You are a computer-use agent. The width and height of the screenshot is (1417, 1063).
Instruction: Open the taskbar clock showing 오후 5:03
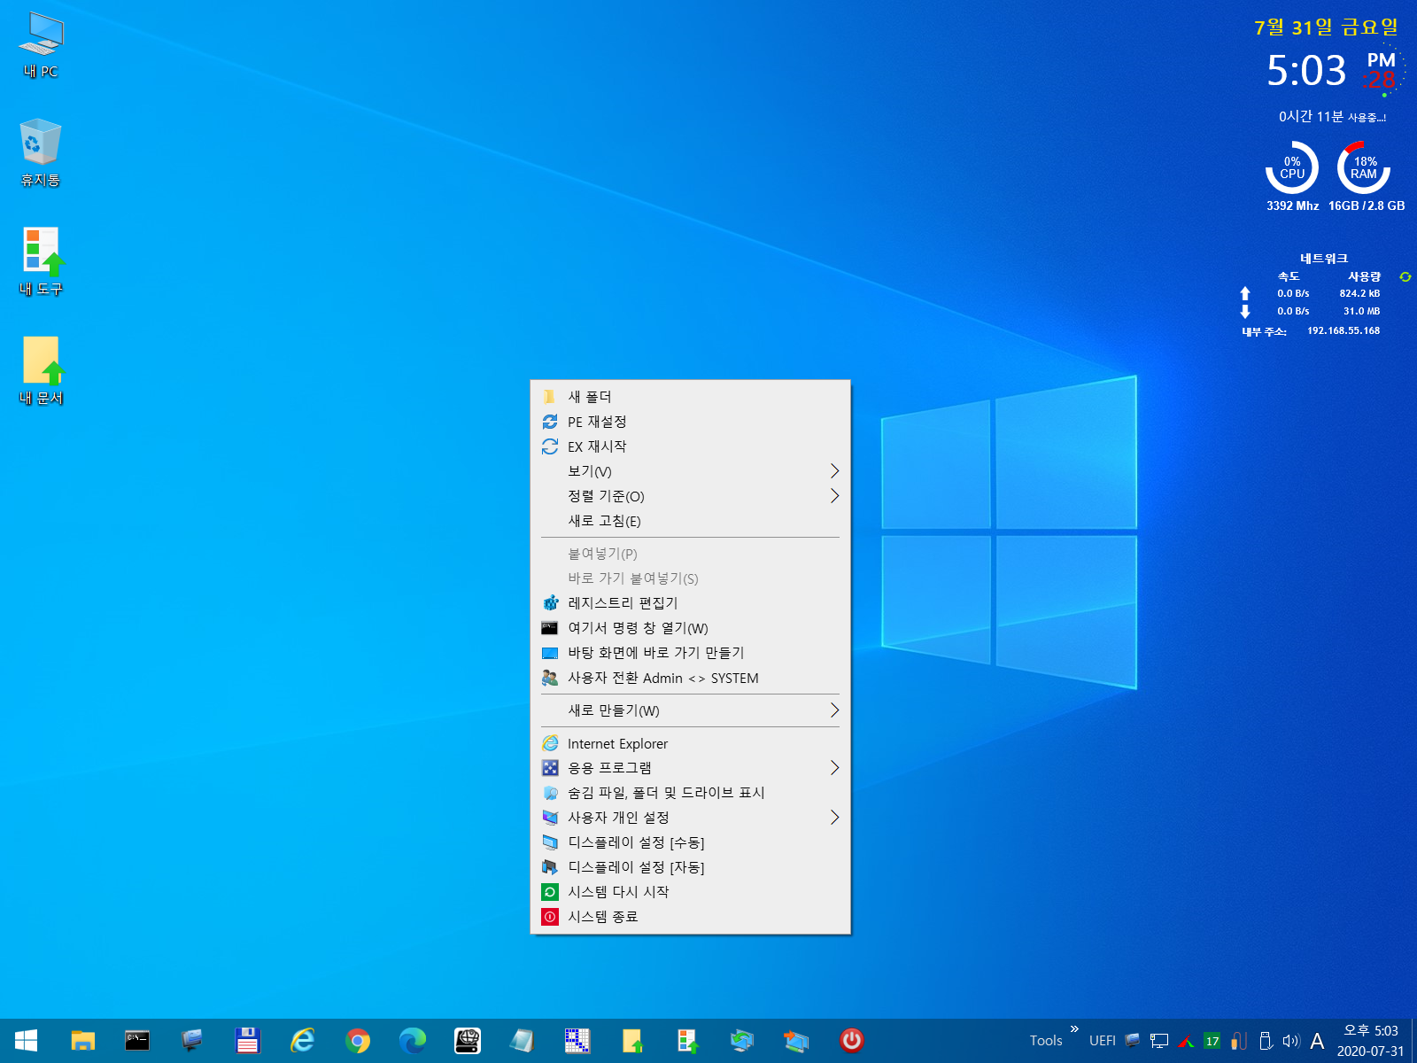click(x=1370, y=1041)
